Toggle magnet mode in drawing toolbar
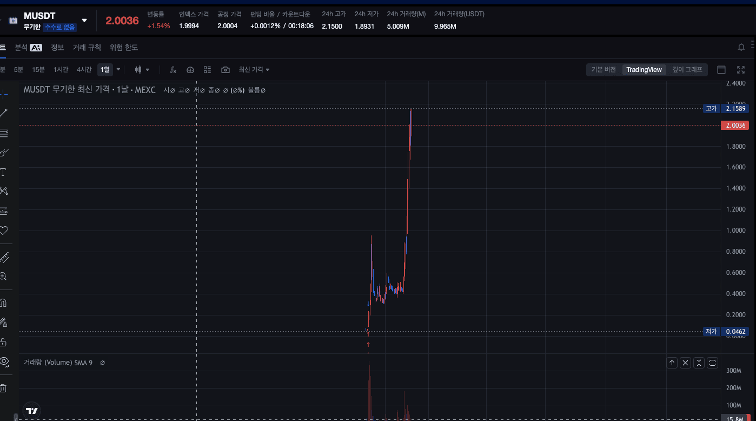Image resolution: width=756 pixels, height=421 pixels. [3, 302]
